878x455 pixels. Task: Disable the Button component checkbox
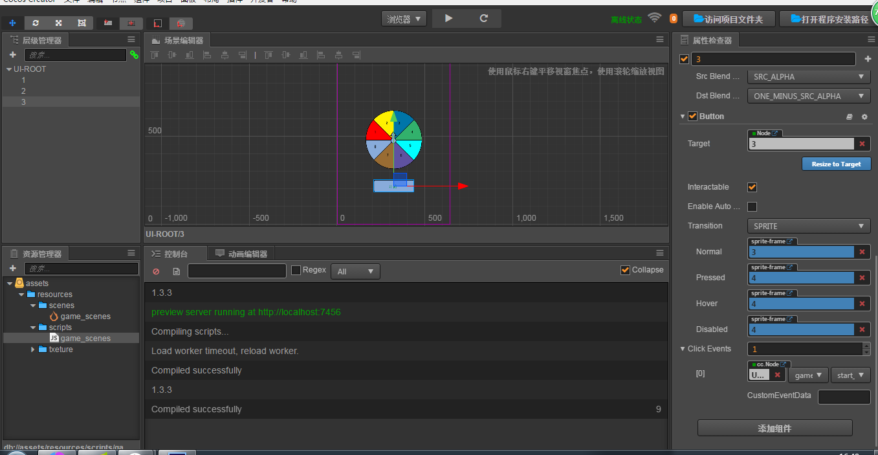coord(692,117)
